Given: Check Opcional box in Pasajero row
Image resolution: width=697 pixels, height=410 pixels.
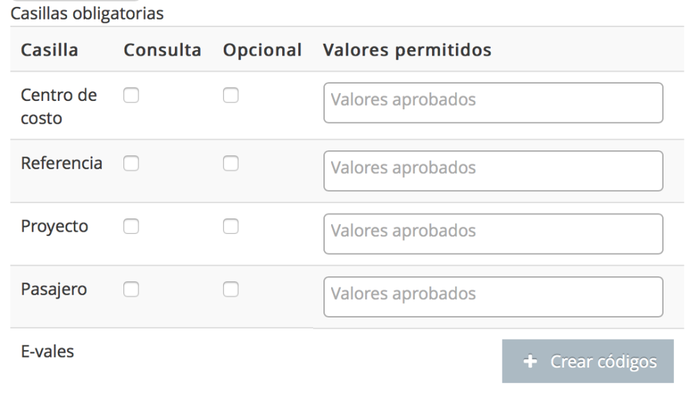Looking at the screenshot, I should [231, 289].
